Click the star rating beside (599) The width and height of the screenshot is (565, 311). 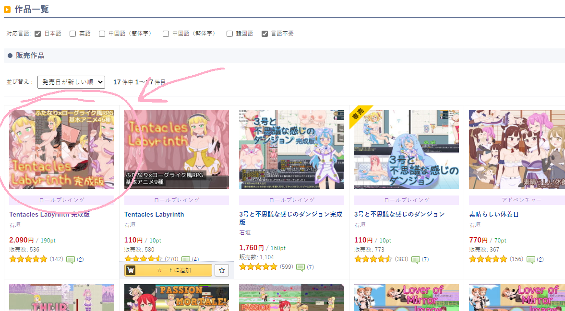258,267
